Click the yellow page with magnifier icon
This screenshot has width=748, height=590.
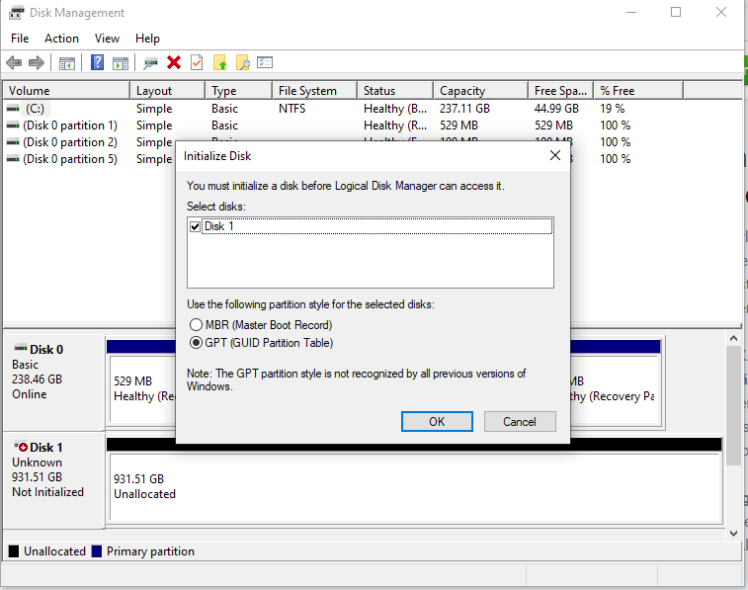tap(242, 62)
